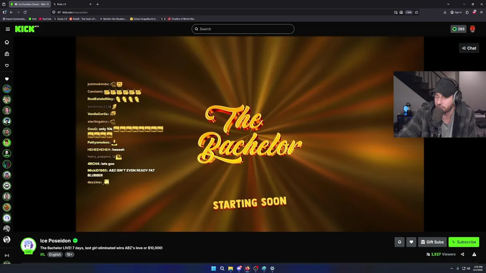Viewport: 486px width, 273px height.
Task: Follow channel with heart button
Action: (x=411, y=242)
